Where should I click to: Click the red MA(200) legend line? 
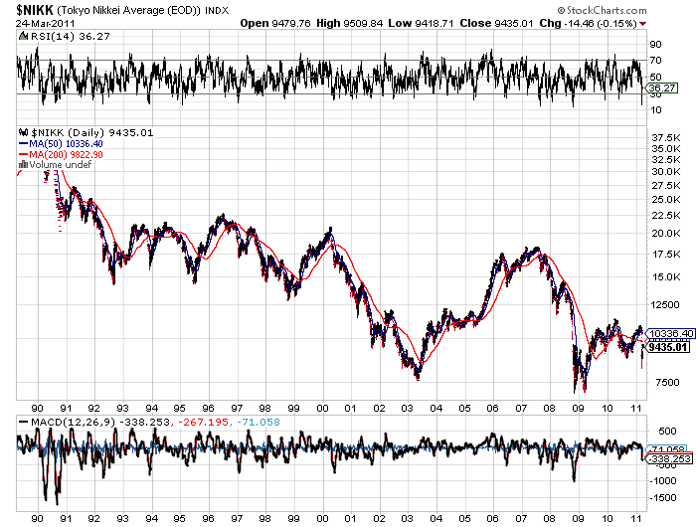click(x=24, y=154)
